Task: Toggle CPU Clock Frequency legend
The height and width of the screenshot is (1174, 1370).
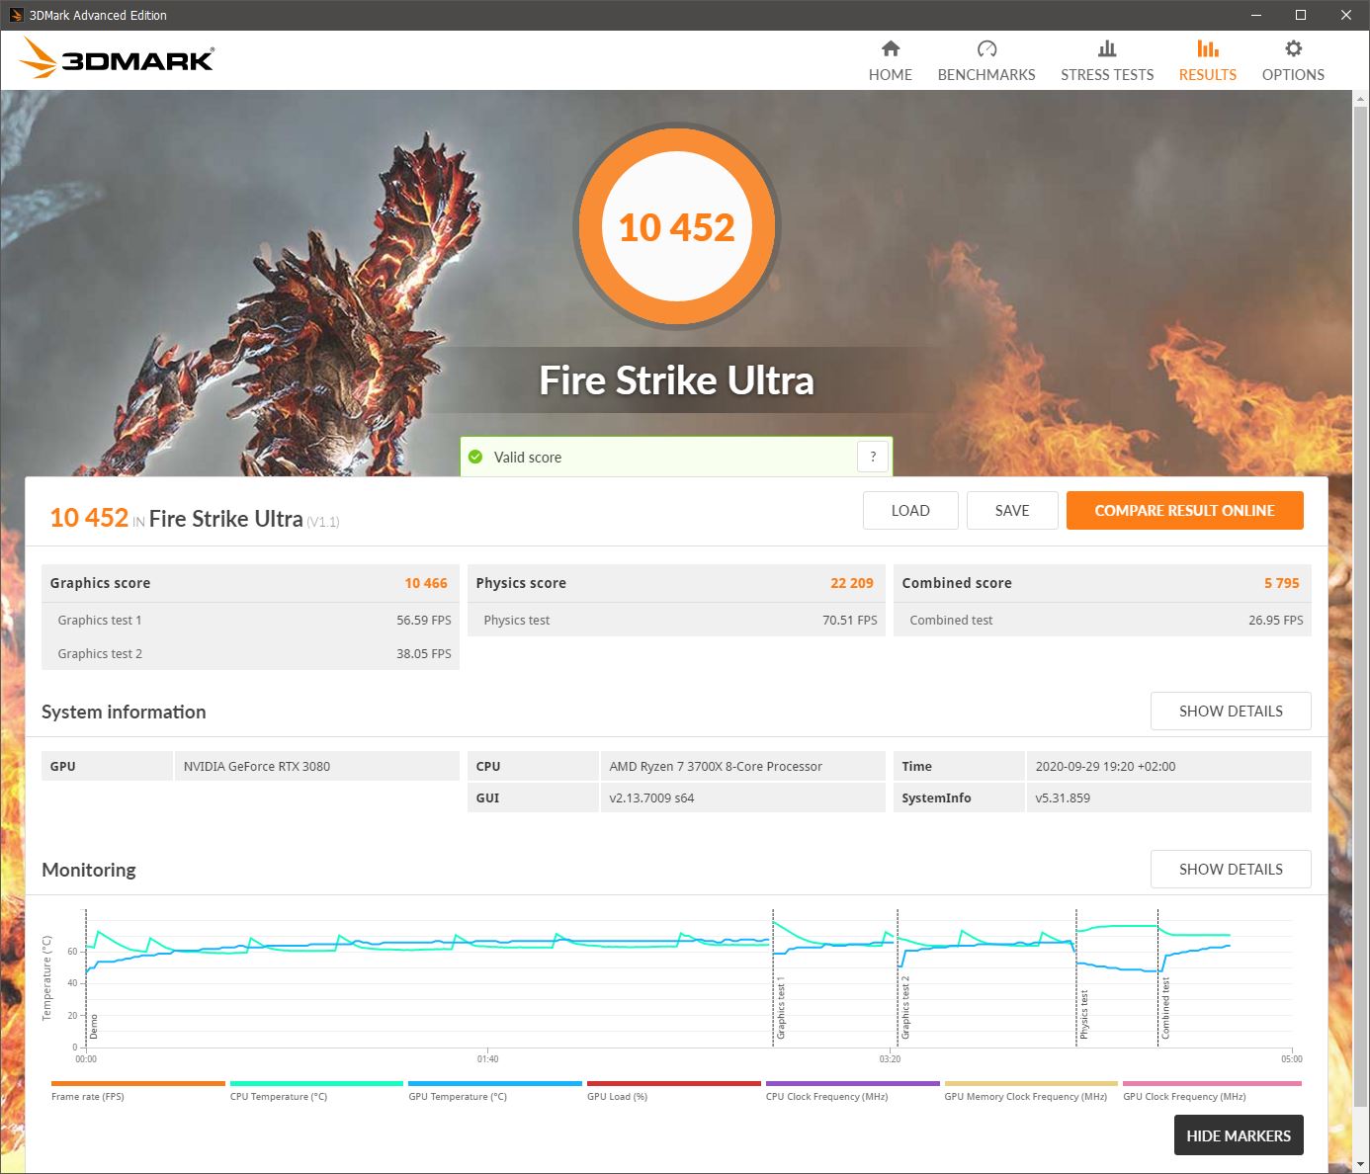Action: tap(852, 1090)
